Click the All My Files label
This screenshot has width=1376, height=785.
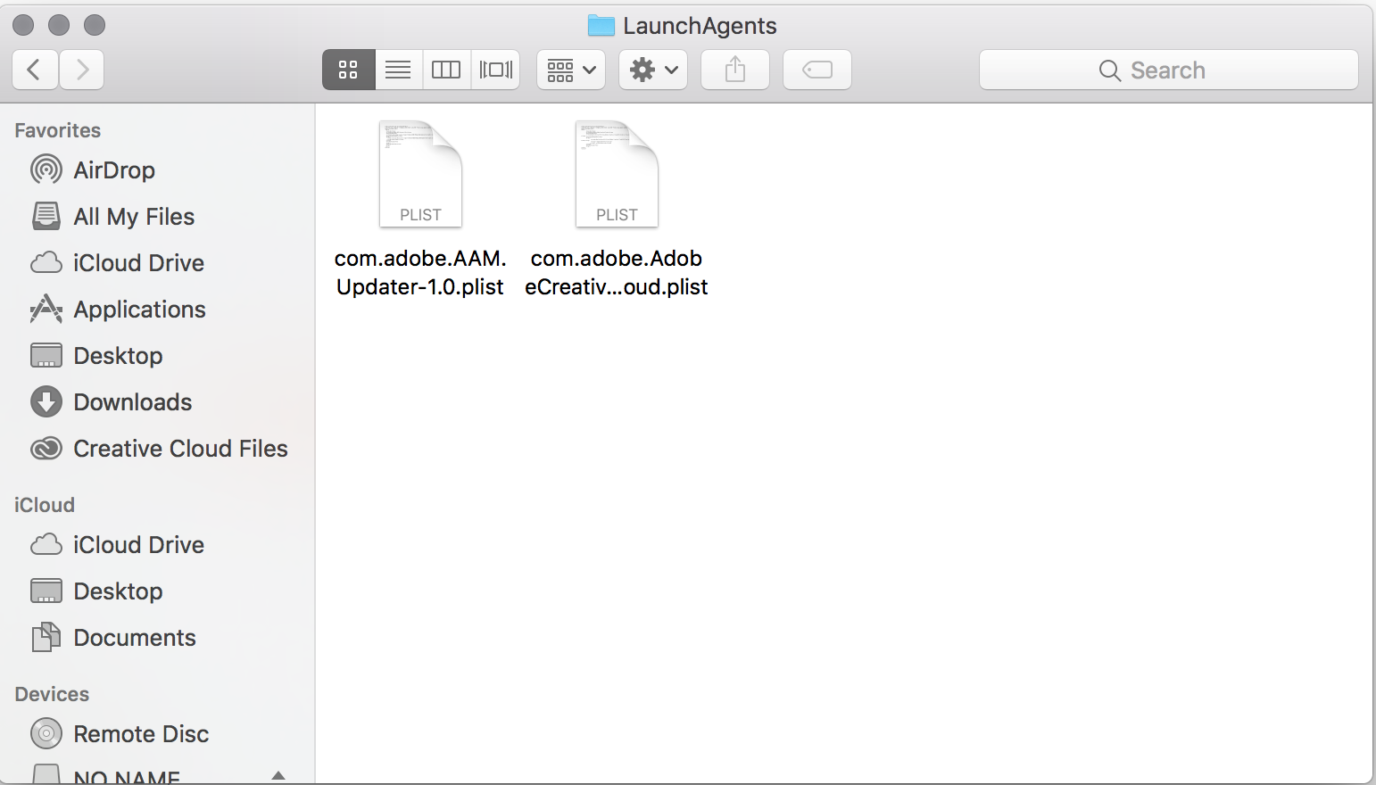[134, 216]
